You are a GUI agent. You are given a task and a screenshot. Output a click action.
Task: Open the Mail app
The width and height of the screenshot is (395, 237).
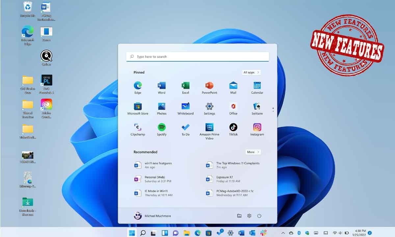[x=233, y=88]
